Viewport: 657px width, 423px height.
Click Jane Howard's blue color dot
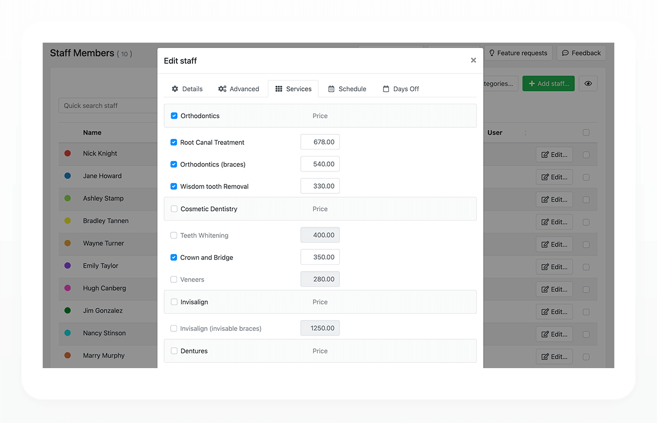point(68,176)
